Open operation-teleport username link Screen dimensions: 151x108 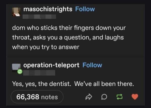51,65
